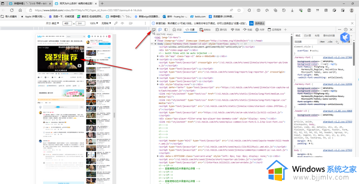Click the viewport width field showing 400
The width and height of the screenshot is (359, 184).
coord(67,24)
